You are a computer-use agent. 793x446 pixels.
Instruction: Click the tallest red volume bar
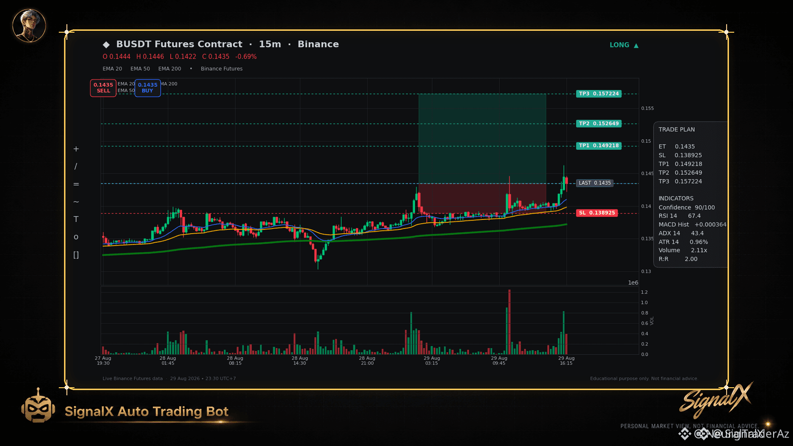(509, 322)
